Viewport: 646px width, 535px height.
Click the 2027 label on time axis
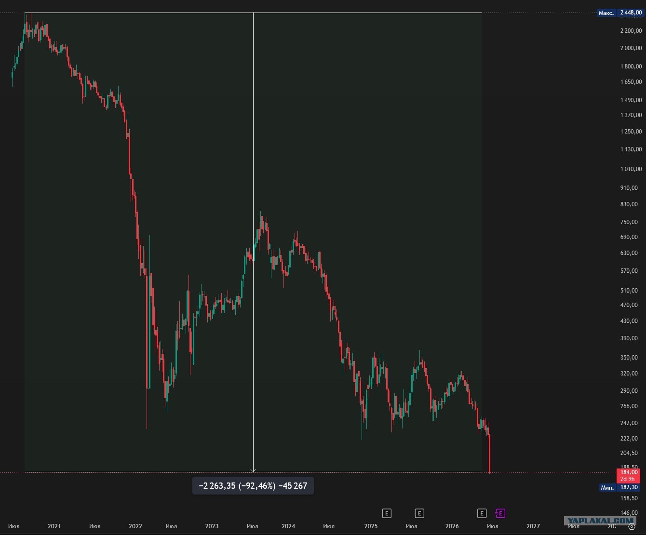tap(533, 526)
